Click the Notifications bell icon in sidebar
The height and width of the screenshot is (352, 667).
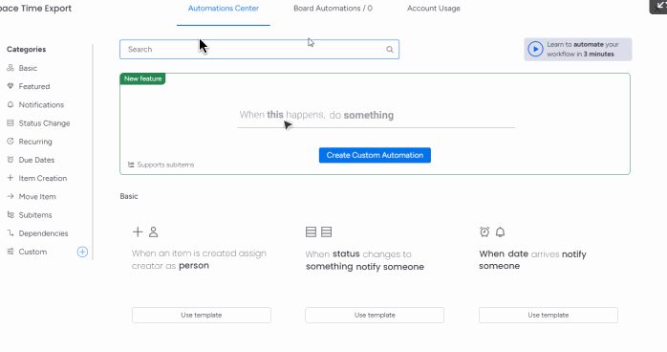11,104
